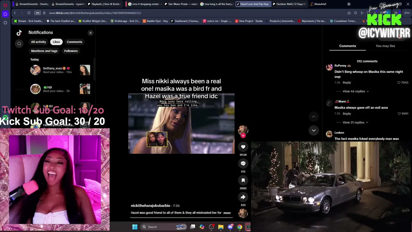Screen dimensions: 412x232
Task: Close the Notifications panel
Action: coord(90,33)
